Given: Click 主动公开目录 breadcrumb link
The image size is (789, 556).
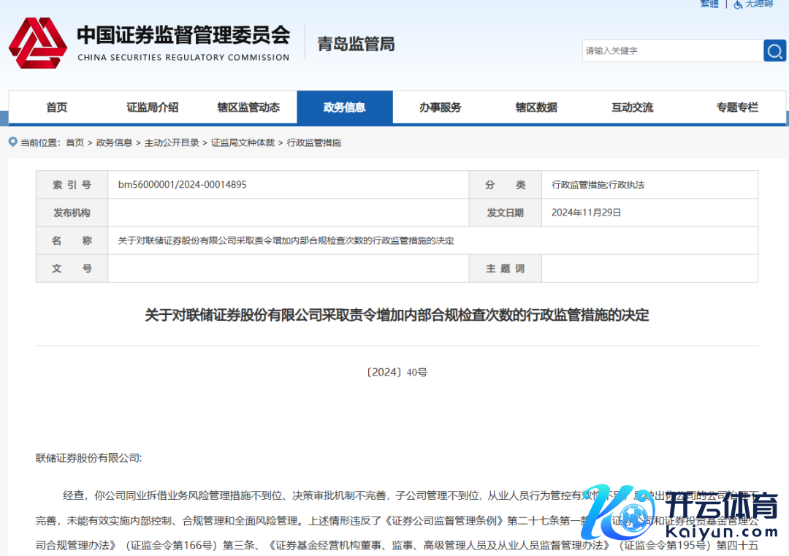Looking at the screenshot, I should point(172,142).
